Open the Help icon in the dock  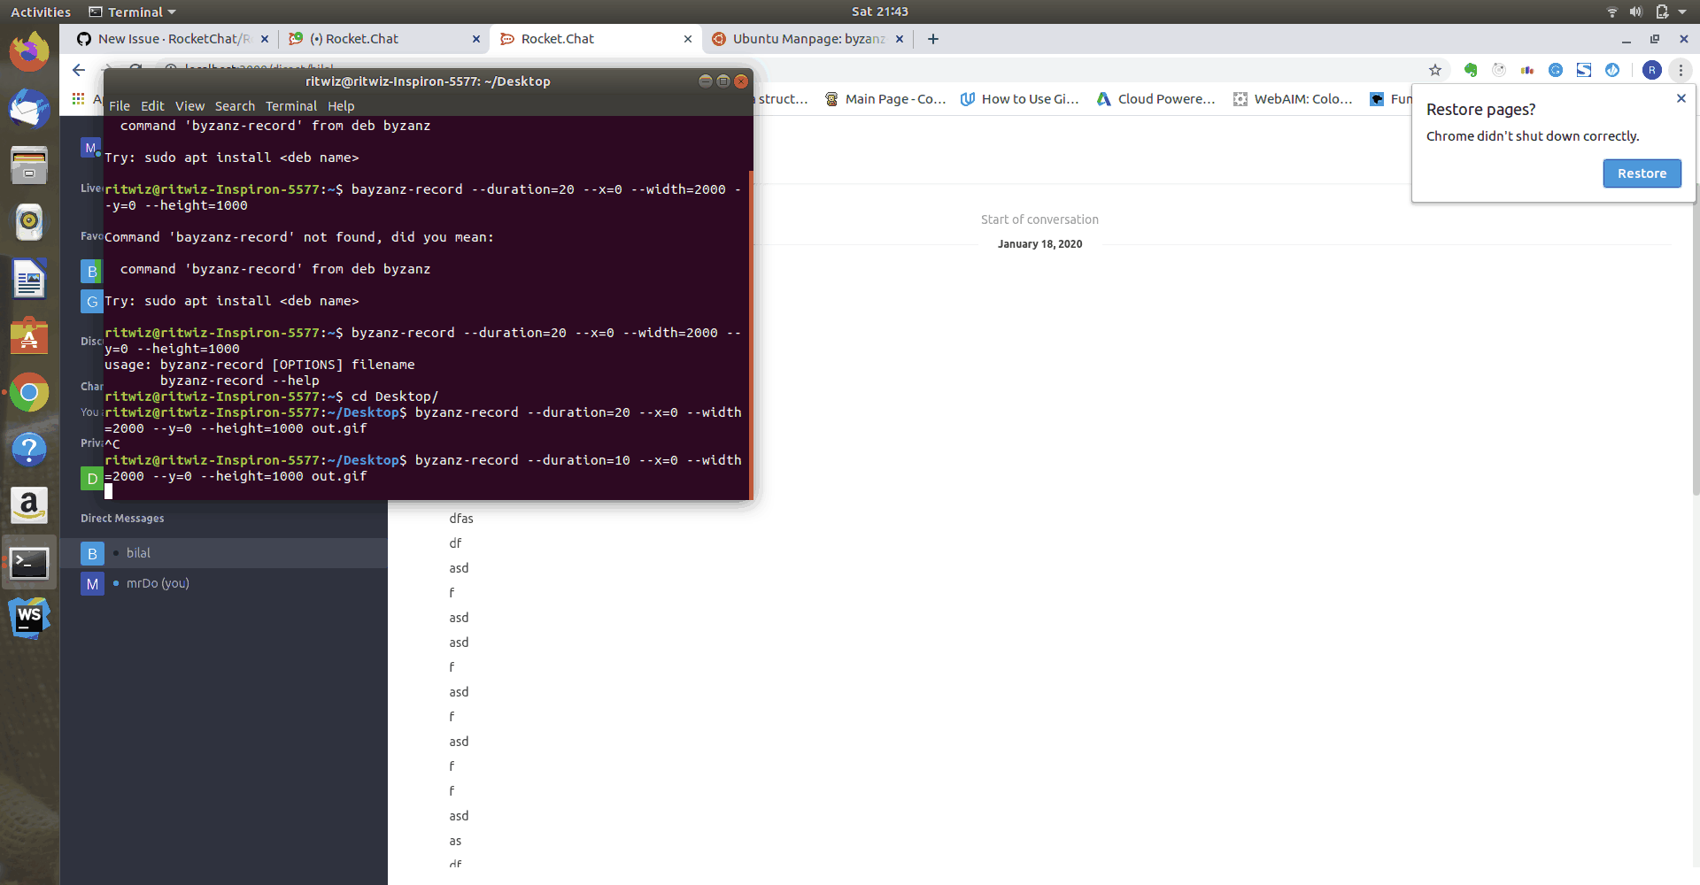click(29, 449)
